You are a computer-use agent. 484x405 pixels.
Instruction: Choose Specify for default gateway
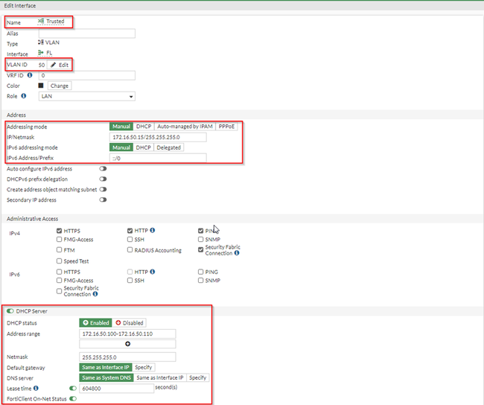click(x=144, y=367)
